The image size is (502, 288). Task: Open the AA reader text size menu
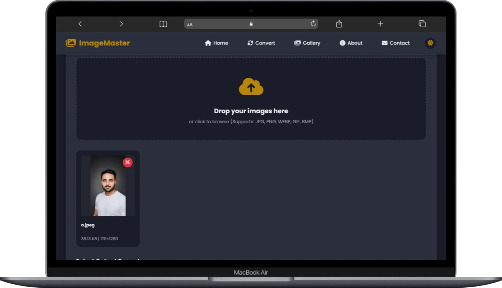pyautogui.click(x=190, y=24)
